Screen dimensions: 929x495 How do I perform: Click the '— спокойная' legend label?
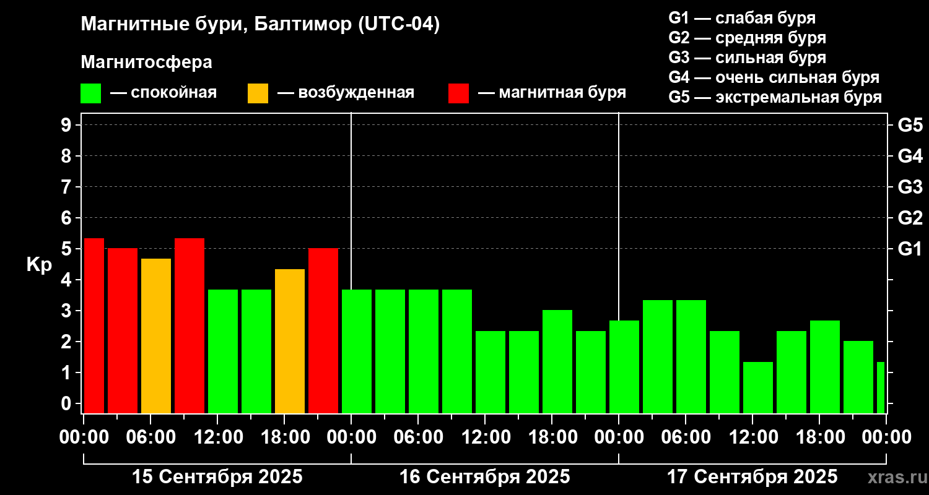164,93
